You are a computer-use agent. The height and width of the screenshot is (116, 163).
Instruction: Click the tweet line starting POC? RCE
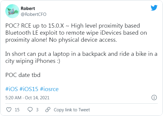coord(73,26)
